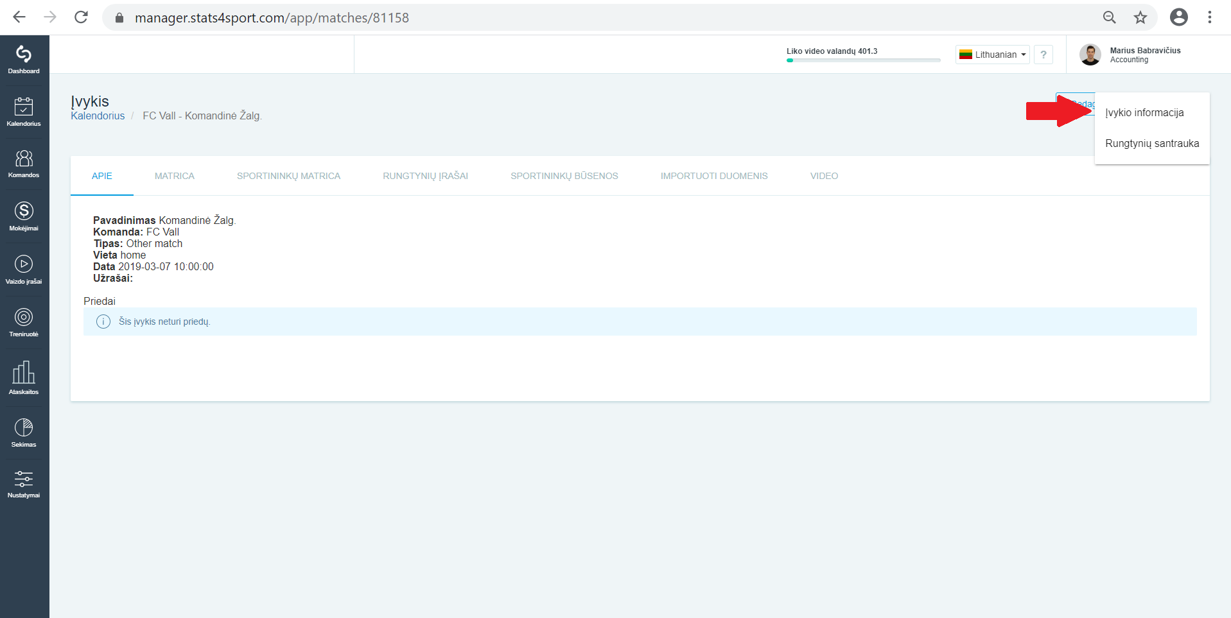Open Treniruotė in the sidebar
The width and height of the screenshot is (1231, 618).
click(24, 322)
